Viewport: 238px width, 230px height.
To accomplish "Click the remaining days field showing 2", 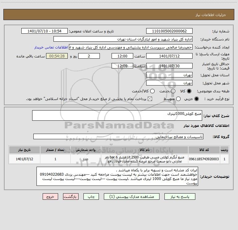I will tap(89, 56).
